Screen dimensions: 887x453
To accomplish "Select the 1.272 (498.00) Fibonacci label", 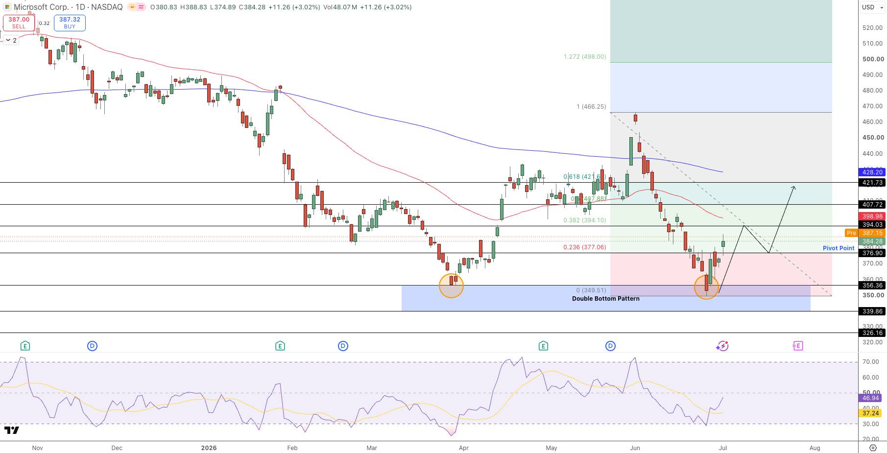I will pos(585,57).
